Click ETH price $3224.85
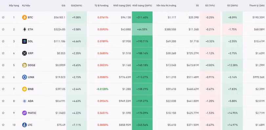Screen dimensions: 266x130 (x=59, y=29)
